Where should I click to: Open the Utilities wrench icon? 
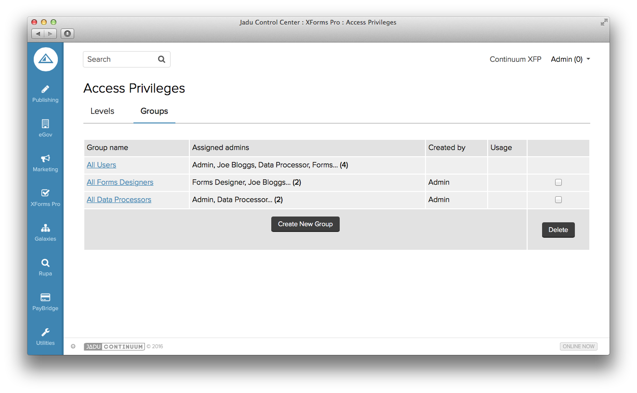[45, 332]
